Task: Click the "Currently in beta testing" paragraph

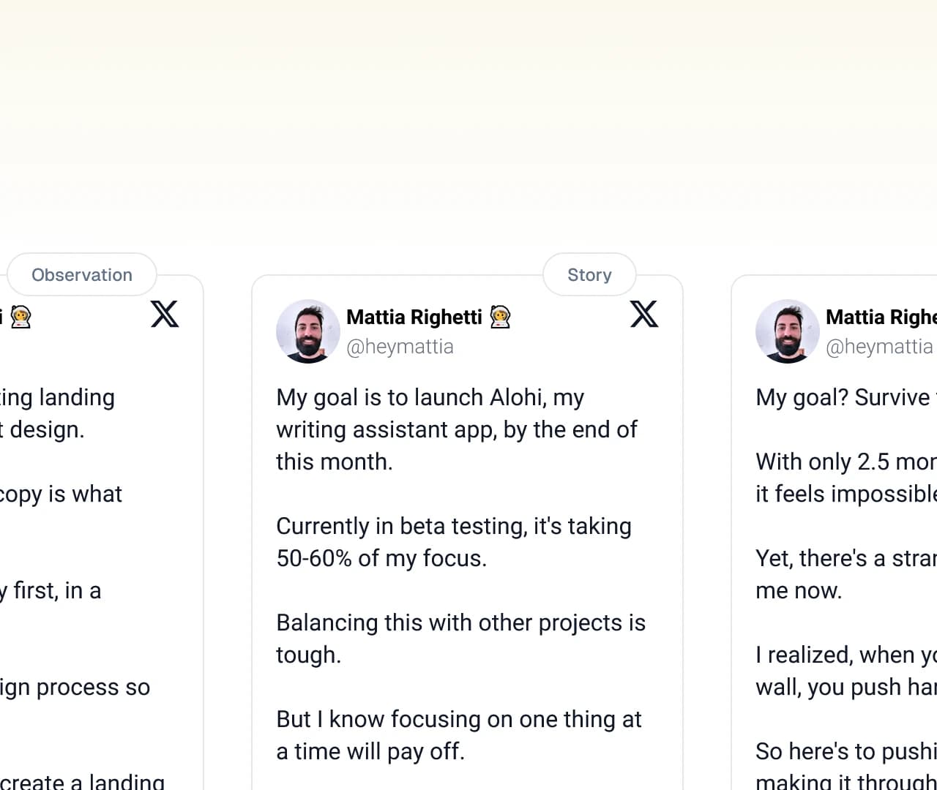Action: click(453, 542)
